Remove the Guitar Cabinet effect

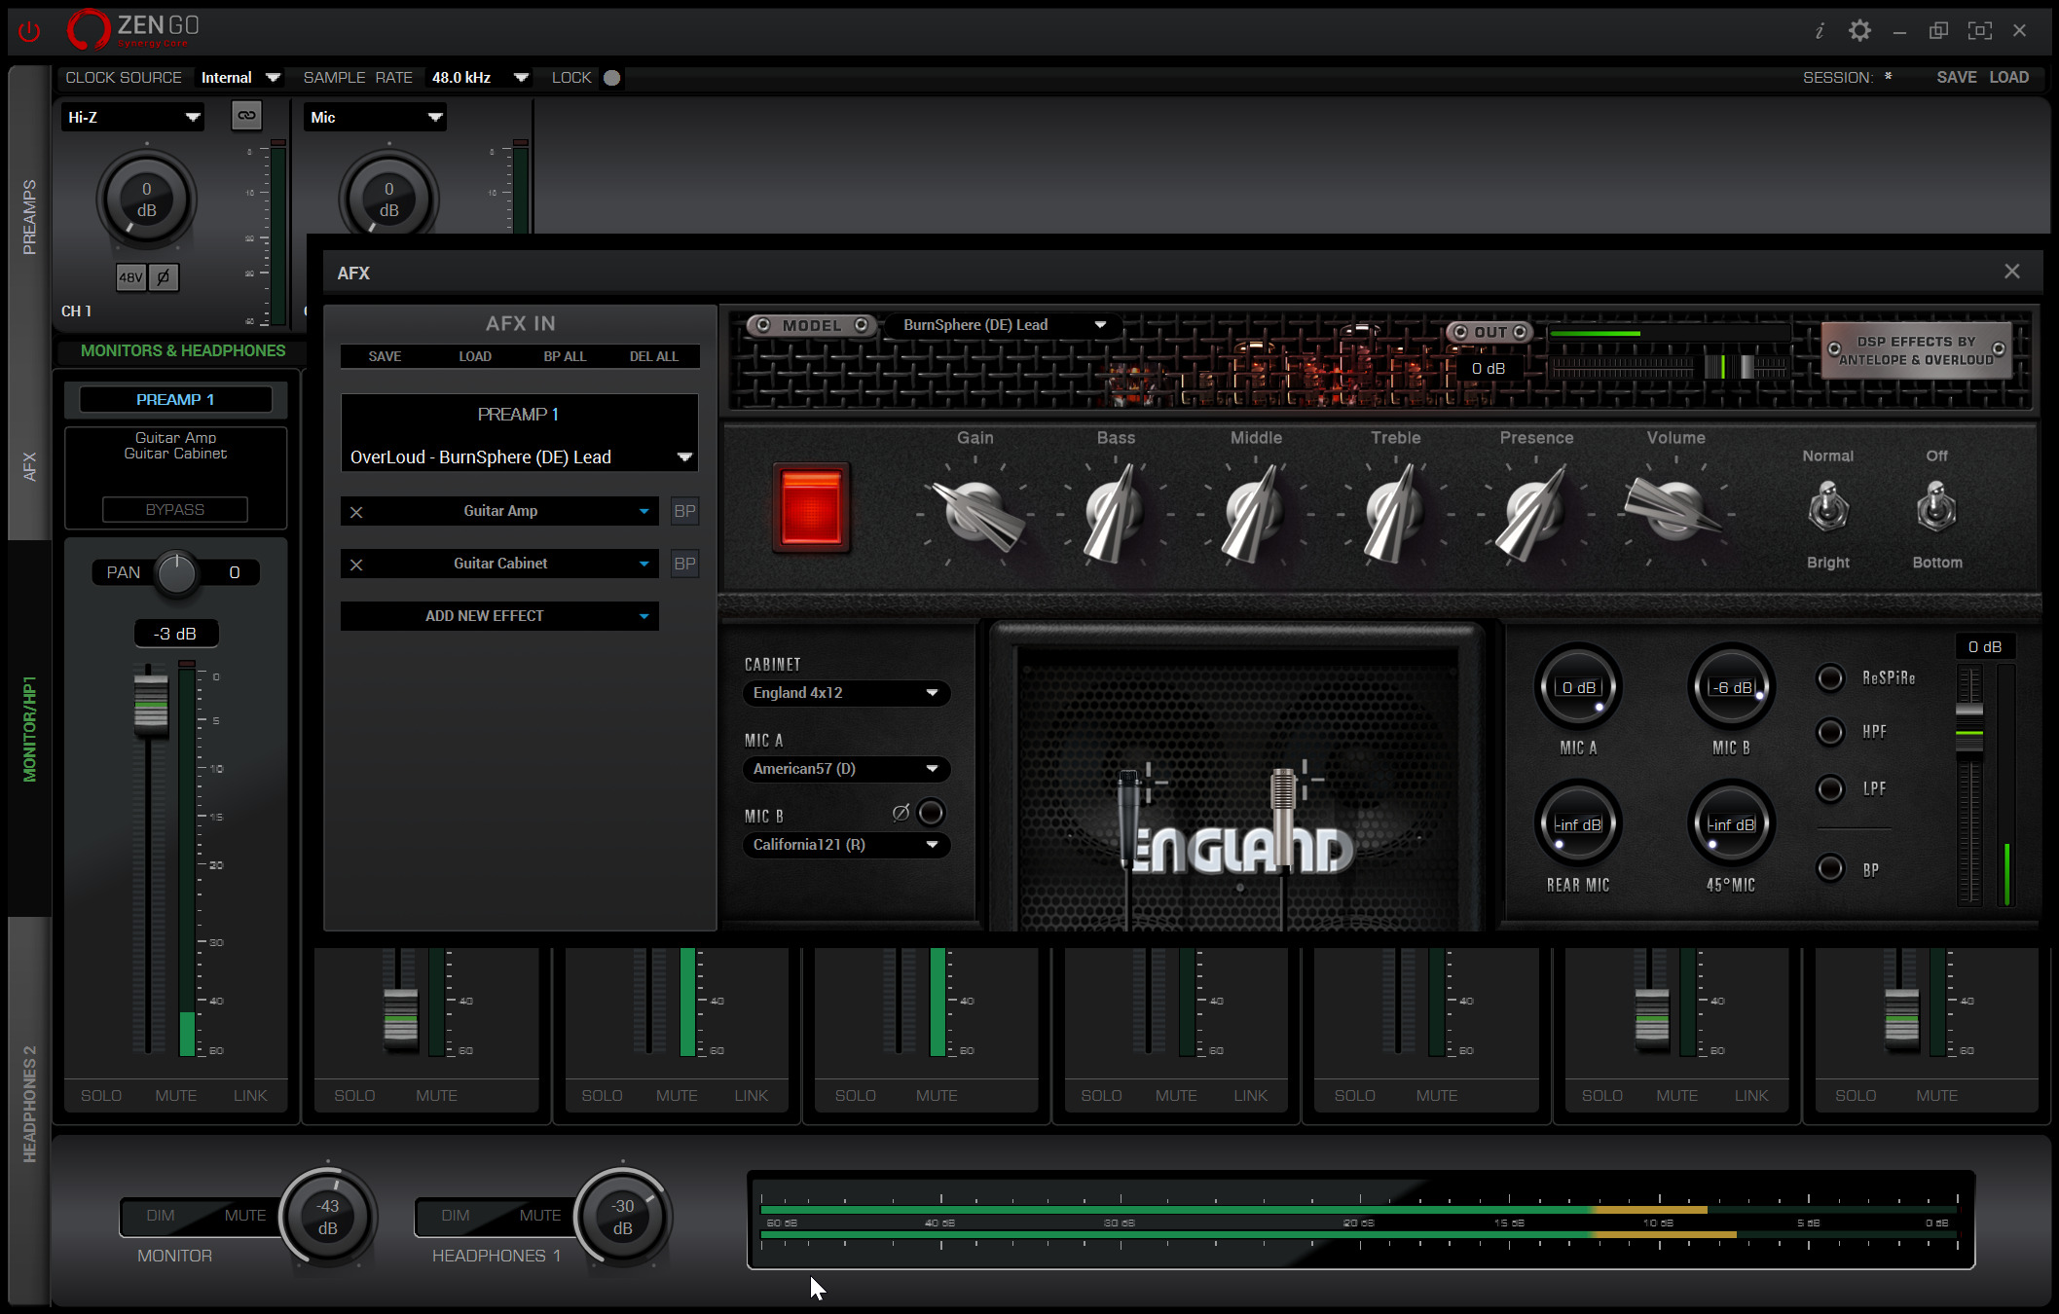coord(356,565)
